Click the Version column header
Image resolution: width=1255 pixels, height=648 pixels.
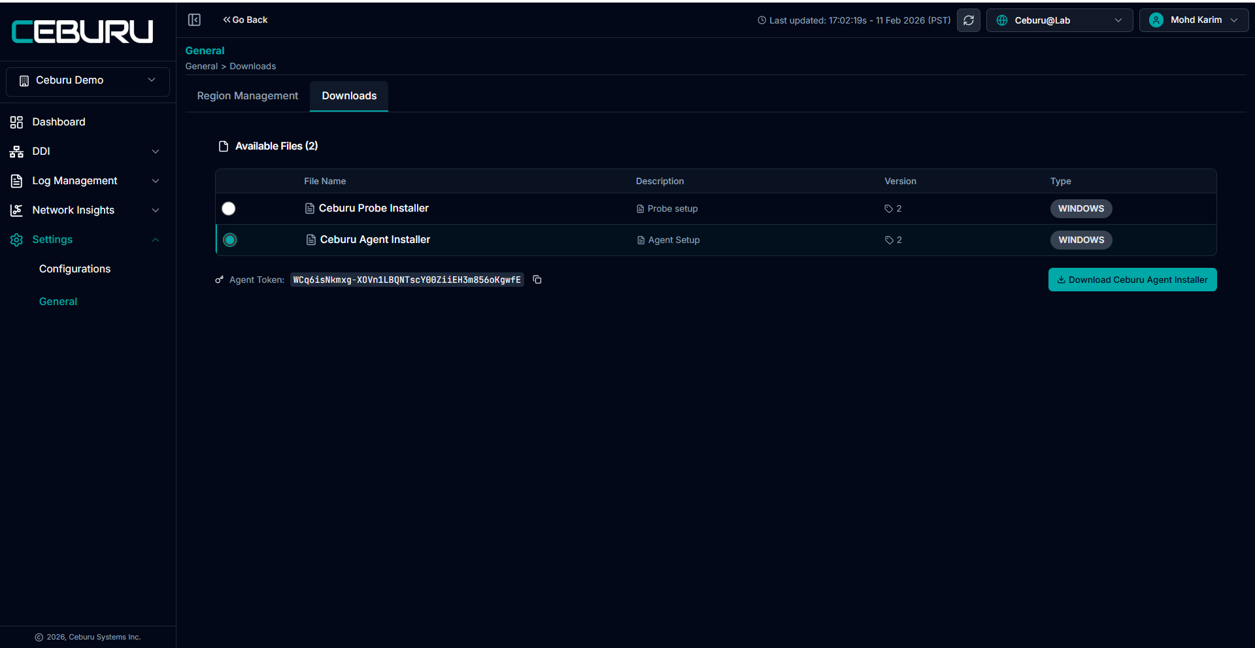click(x=900, y=182)
